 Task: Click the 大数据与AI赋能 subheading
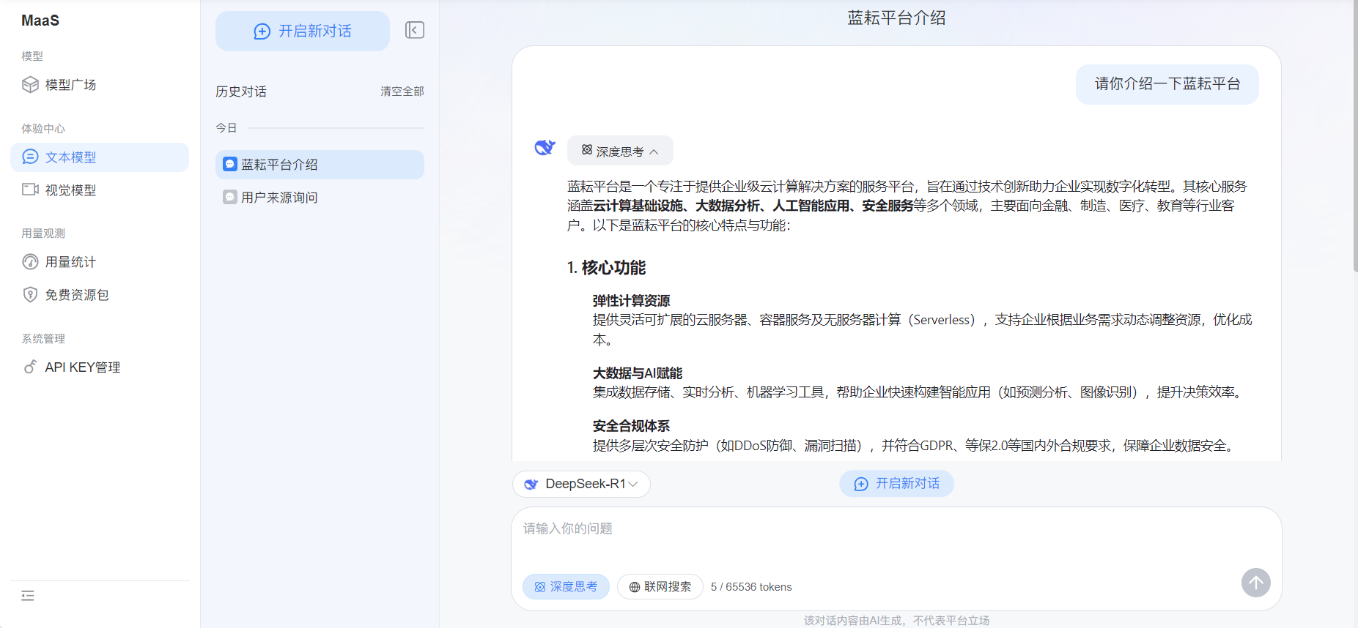tap(638, 373)
